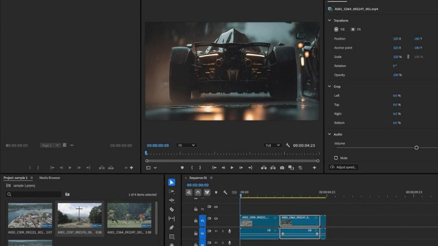
Task: Toggle Snap magnet in timeline
Action: (198, 192)
